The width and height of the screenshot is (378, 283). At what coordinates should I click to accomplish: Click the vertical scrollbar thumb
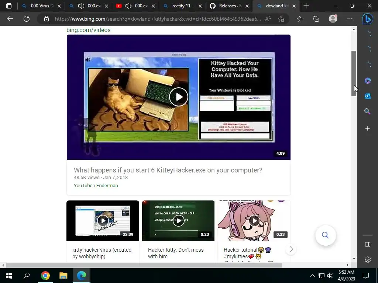(354, 74)
